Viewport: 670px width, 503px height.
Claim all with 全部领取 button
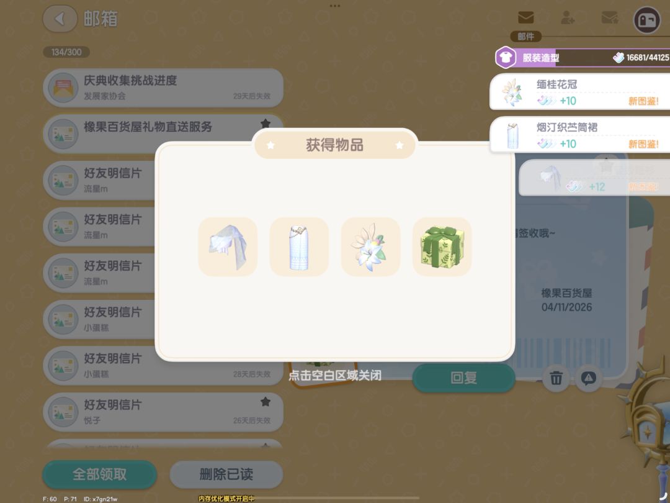point(99,474)
